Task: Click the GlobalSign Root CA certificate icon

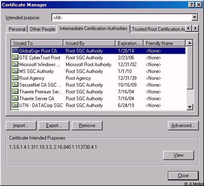Action: point(15,51)
